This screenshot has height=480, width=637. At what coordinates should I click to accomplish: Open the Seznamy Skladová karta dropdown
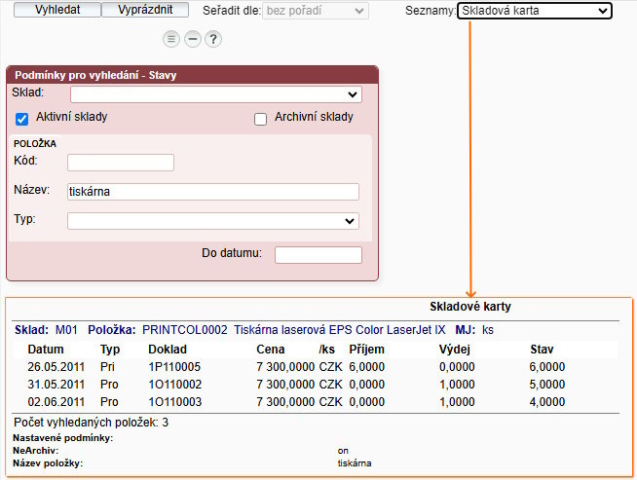pyautogui.click(x=534, y=11)
